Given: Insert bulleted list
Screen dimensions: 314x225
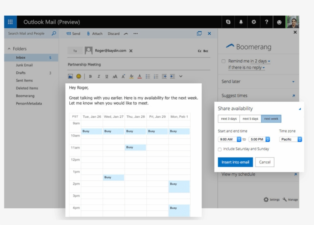Looking at the screenshot, I should [148, 76].
